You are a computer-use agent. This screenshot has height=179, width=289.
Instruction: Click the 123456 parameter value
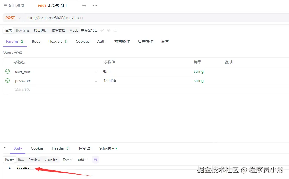coord(110,80)
